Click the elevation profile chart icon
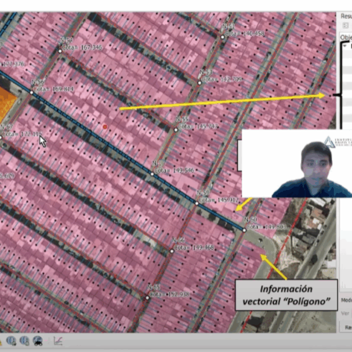This screenshot has height=352, width=352. pyautogui.click(x=58, y=341)
